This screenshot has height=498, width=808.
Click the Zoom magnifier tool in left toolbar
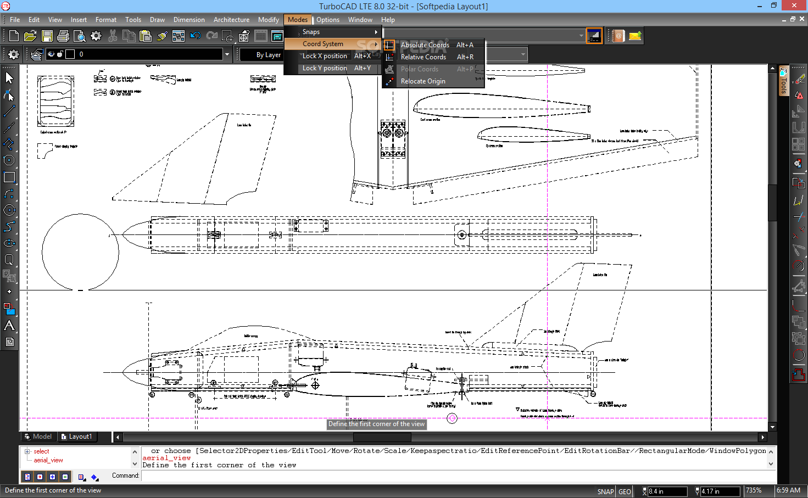pos(9,259)
